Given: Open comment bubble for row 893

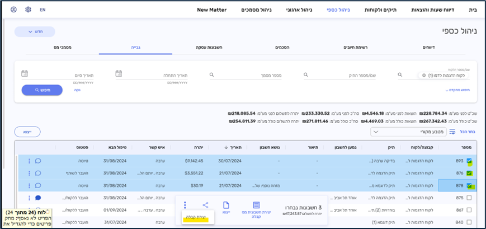Looking at the screenshot, I should 38,161.
